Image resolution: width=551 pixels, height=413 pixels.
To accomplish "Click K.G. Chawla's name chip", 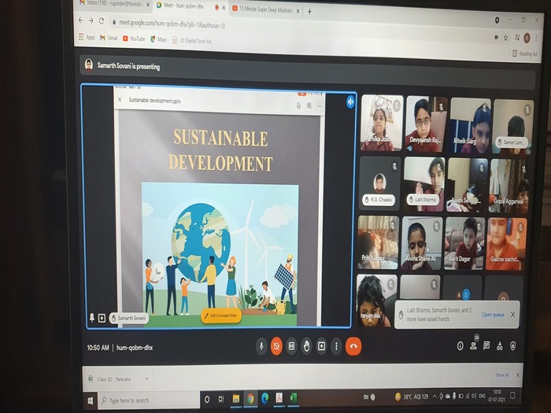I will point(379,200).
